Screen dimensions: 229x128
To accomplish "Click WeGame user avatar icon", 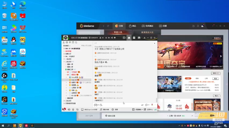I will click(202, 26).
